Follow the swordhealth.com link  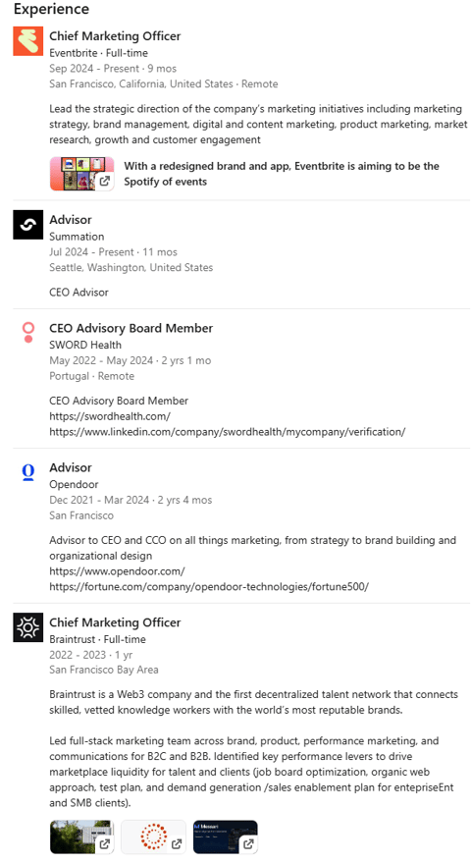click(x=110, y=416)
